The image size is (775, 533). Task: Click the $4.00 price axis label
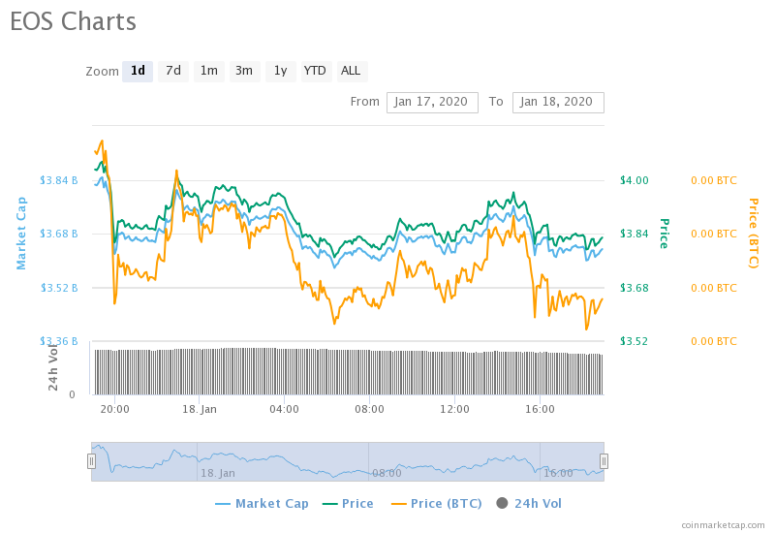635,180
